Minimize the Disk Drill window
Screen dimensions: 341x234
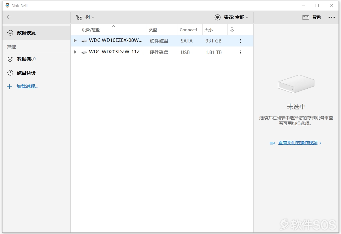coord(303,6)
